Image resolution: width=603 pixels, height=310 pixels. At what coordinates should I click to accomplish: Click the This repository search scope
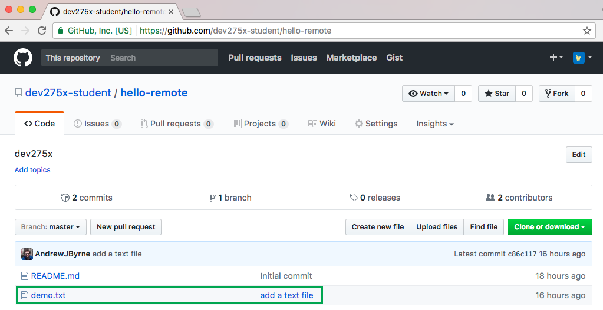pyautogui.click(x=73, y=58)
